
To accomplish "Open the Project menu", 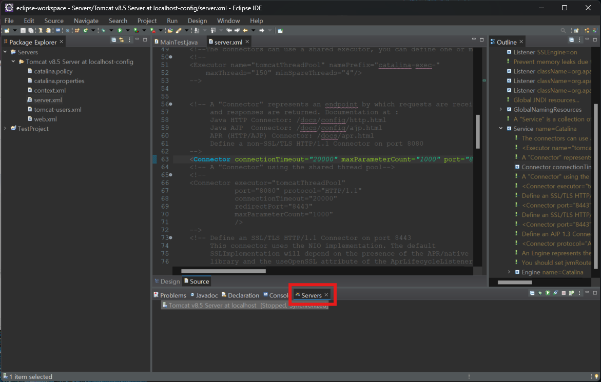I will coord(147,21).
